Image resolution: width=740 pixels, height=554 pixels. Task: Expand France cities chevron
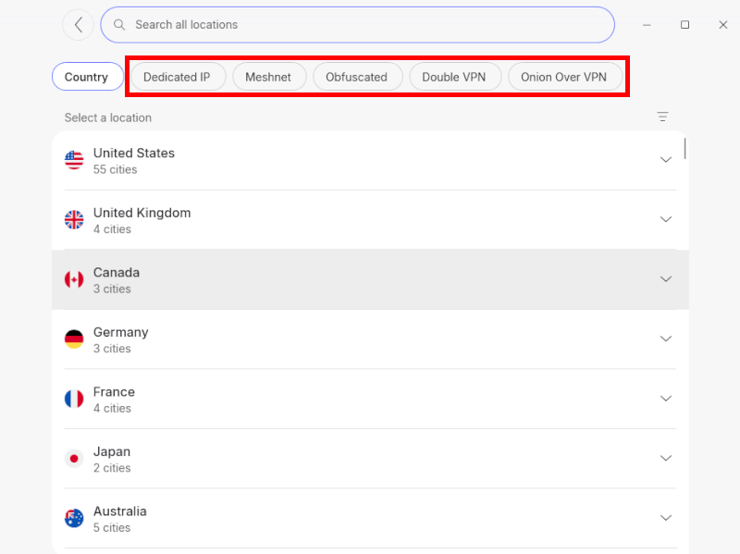click(x=666, y=399)
